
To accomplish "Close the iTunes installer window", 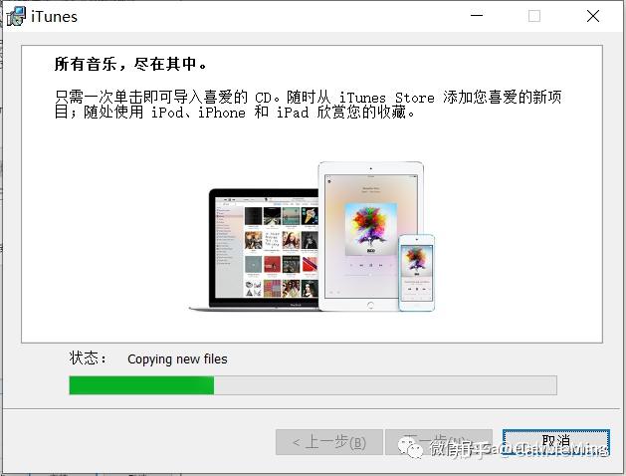I will [x=593, y=16].
